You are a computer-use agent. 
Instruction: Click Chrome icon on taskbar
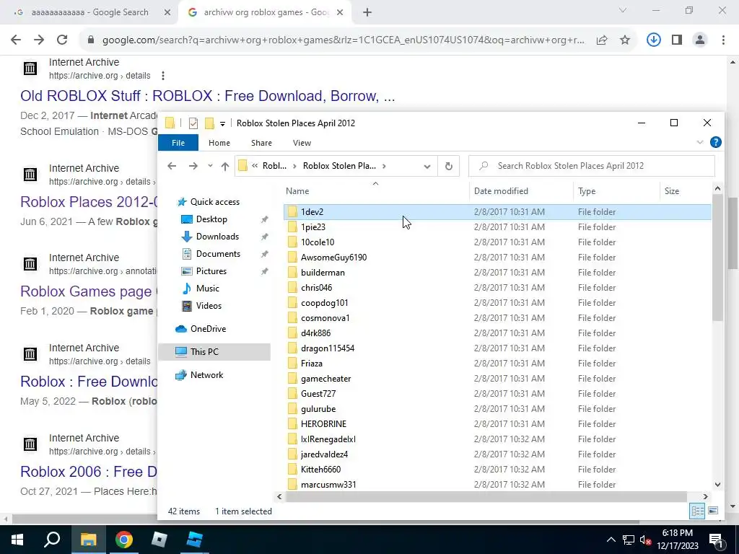[124, 540]
